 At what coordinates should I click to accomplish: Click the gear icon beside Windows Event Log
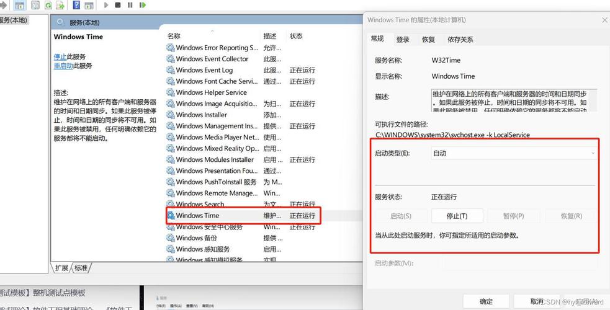click(x=171, y=70)
